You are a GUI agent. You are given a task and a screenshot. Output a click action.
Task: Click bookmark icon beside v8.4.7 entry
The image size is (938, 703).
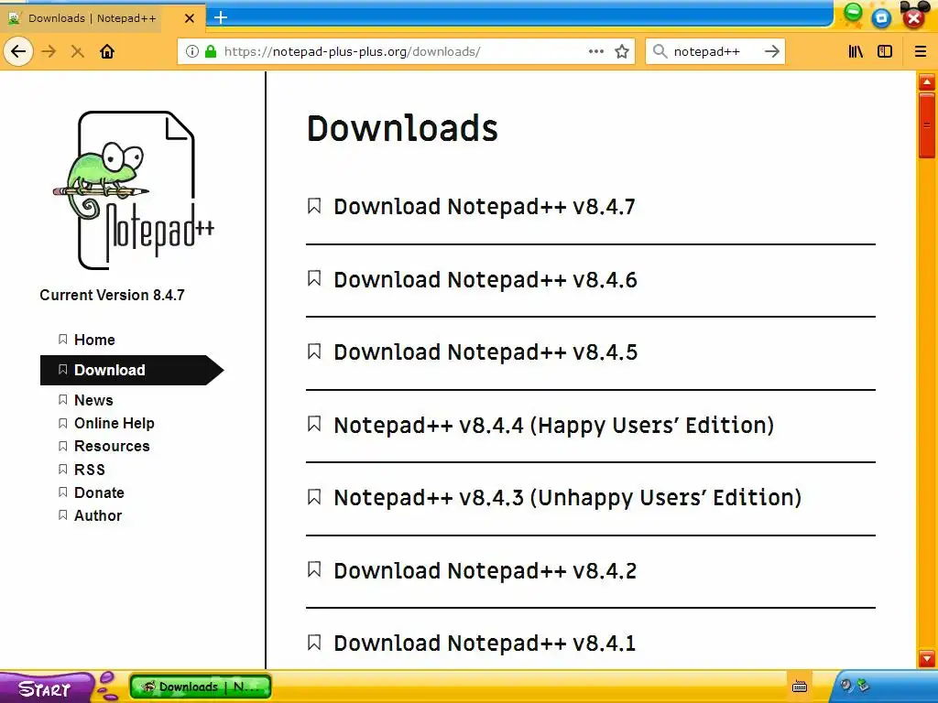pyautogui.click(x=314, y=206)
